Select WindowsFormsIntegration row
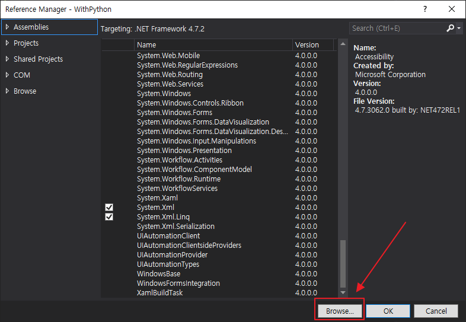The height and width of the screenshot is (322, 466). click(219, 283)
